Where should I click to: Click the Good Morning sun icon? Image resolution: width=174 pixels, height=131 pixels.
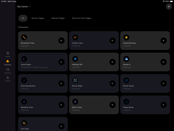pos(126,37)
